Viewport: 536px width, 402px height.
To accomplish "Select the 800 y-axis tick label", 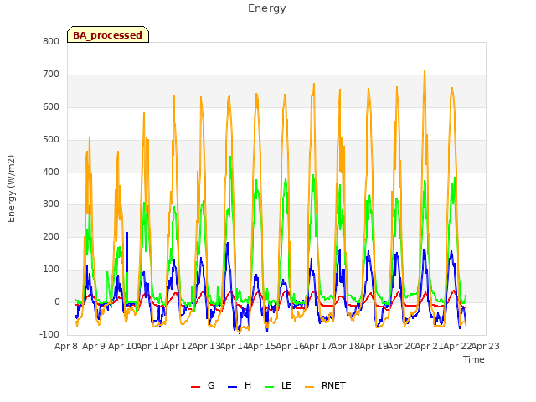I will (51, 42).
